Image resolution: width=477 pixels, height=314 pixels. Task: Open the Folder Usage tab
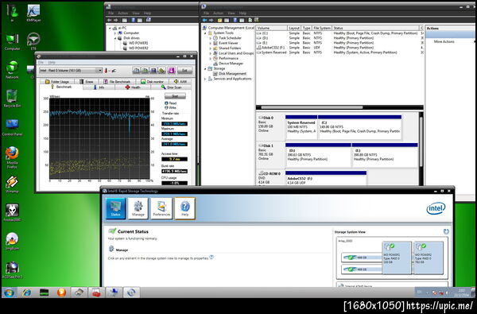coord(57,82)
